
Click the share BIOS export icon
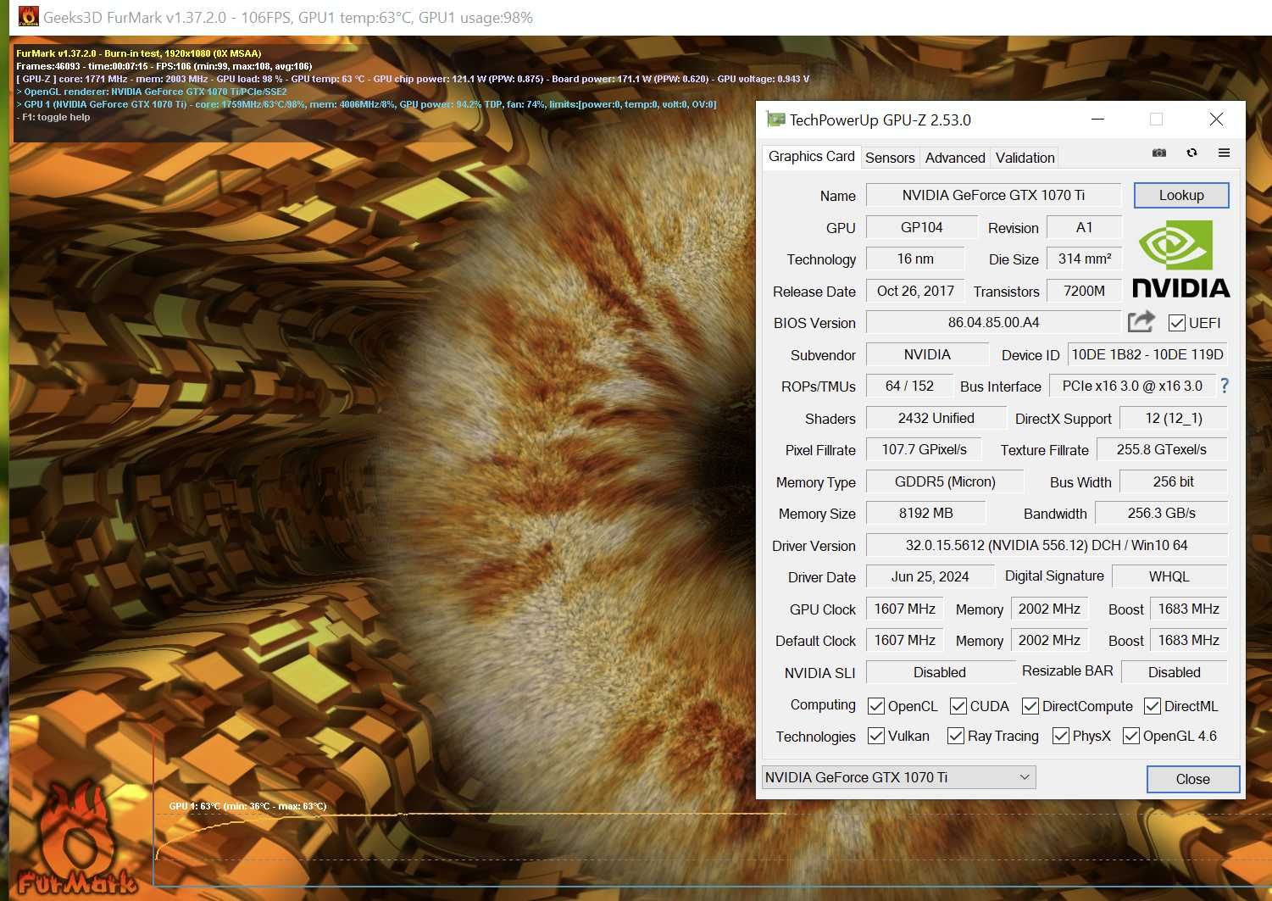point(1141,321)
